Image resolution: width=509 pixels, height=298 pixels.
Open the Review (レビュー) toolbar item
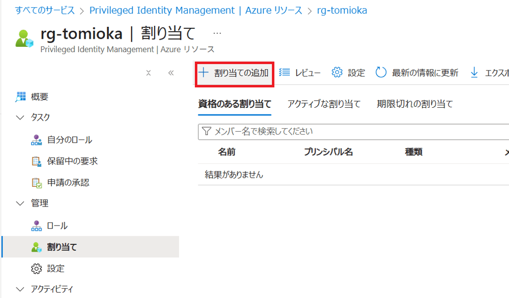pyautogui.click(x=300, y=73)
